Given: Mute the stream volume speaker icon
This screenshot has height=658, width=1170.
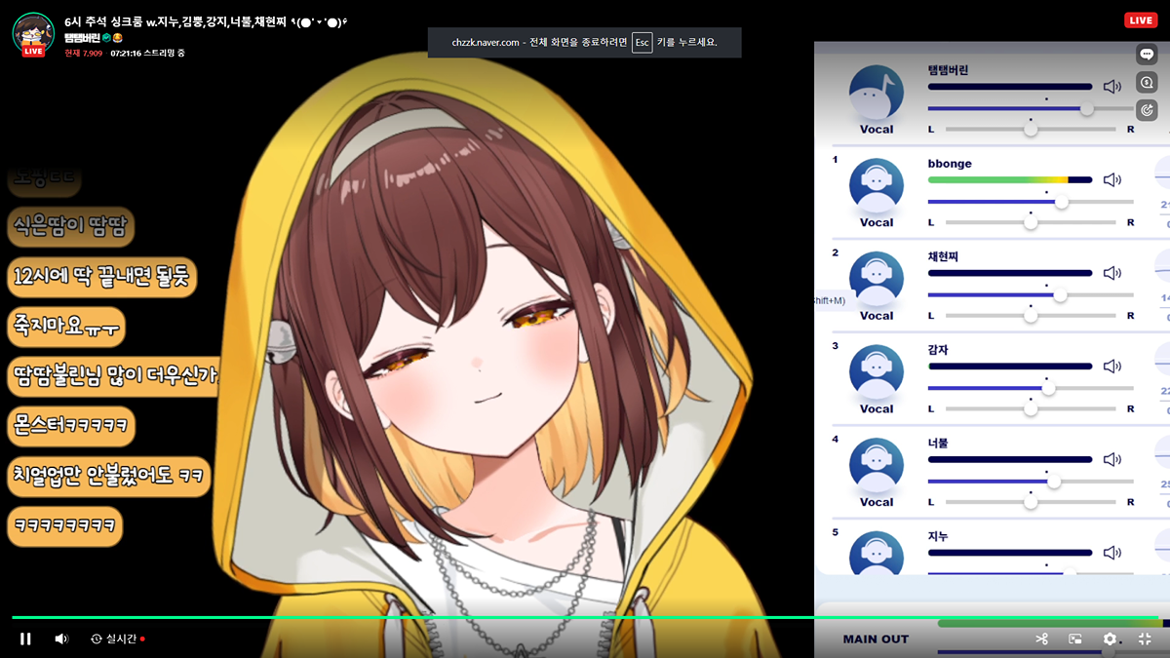Looking at the screenshot, I should click(61, 639).
